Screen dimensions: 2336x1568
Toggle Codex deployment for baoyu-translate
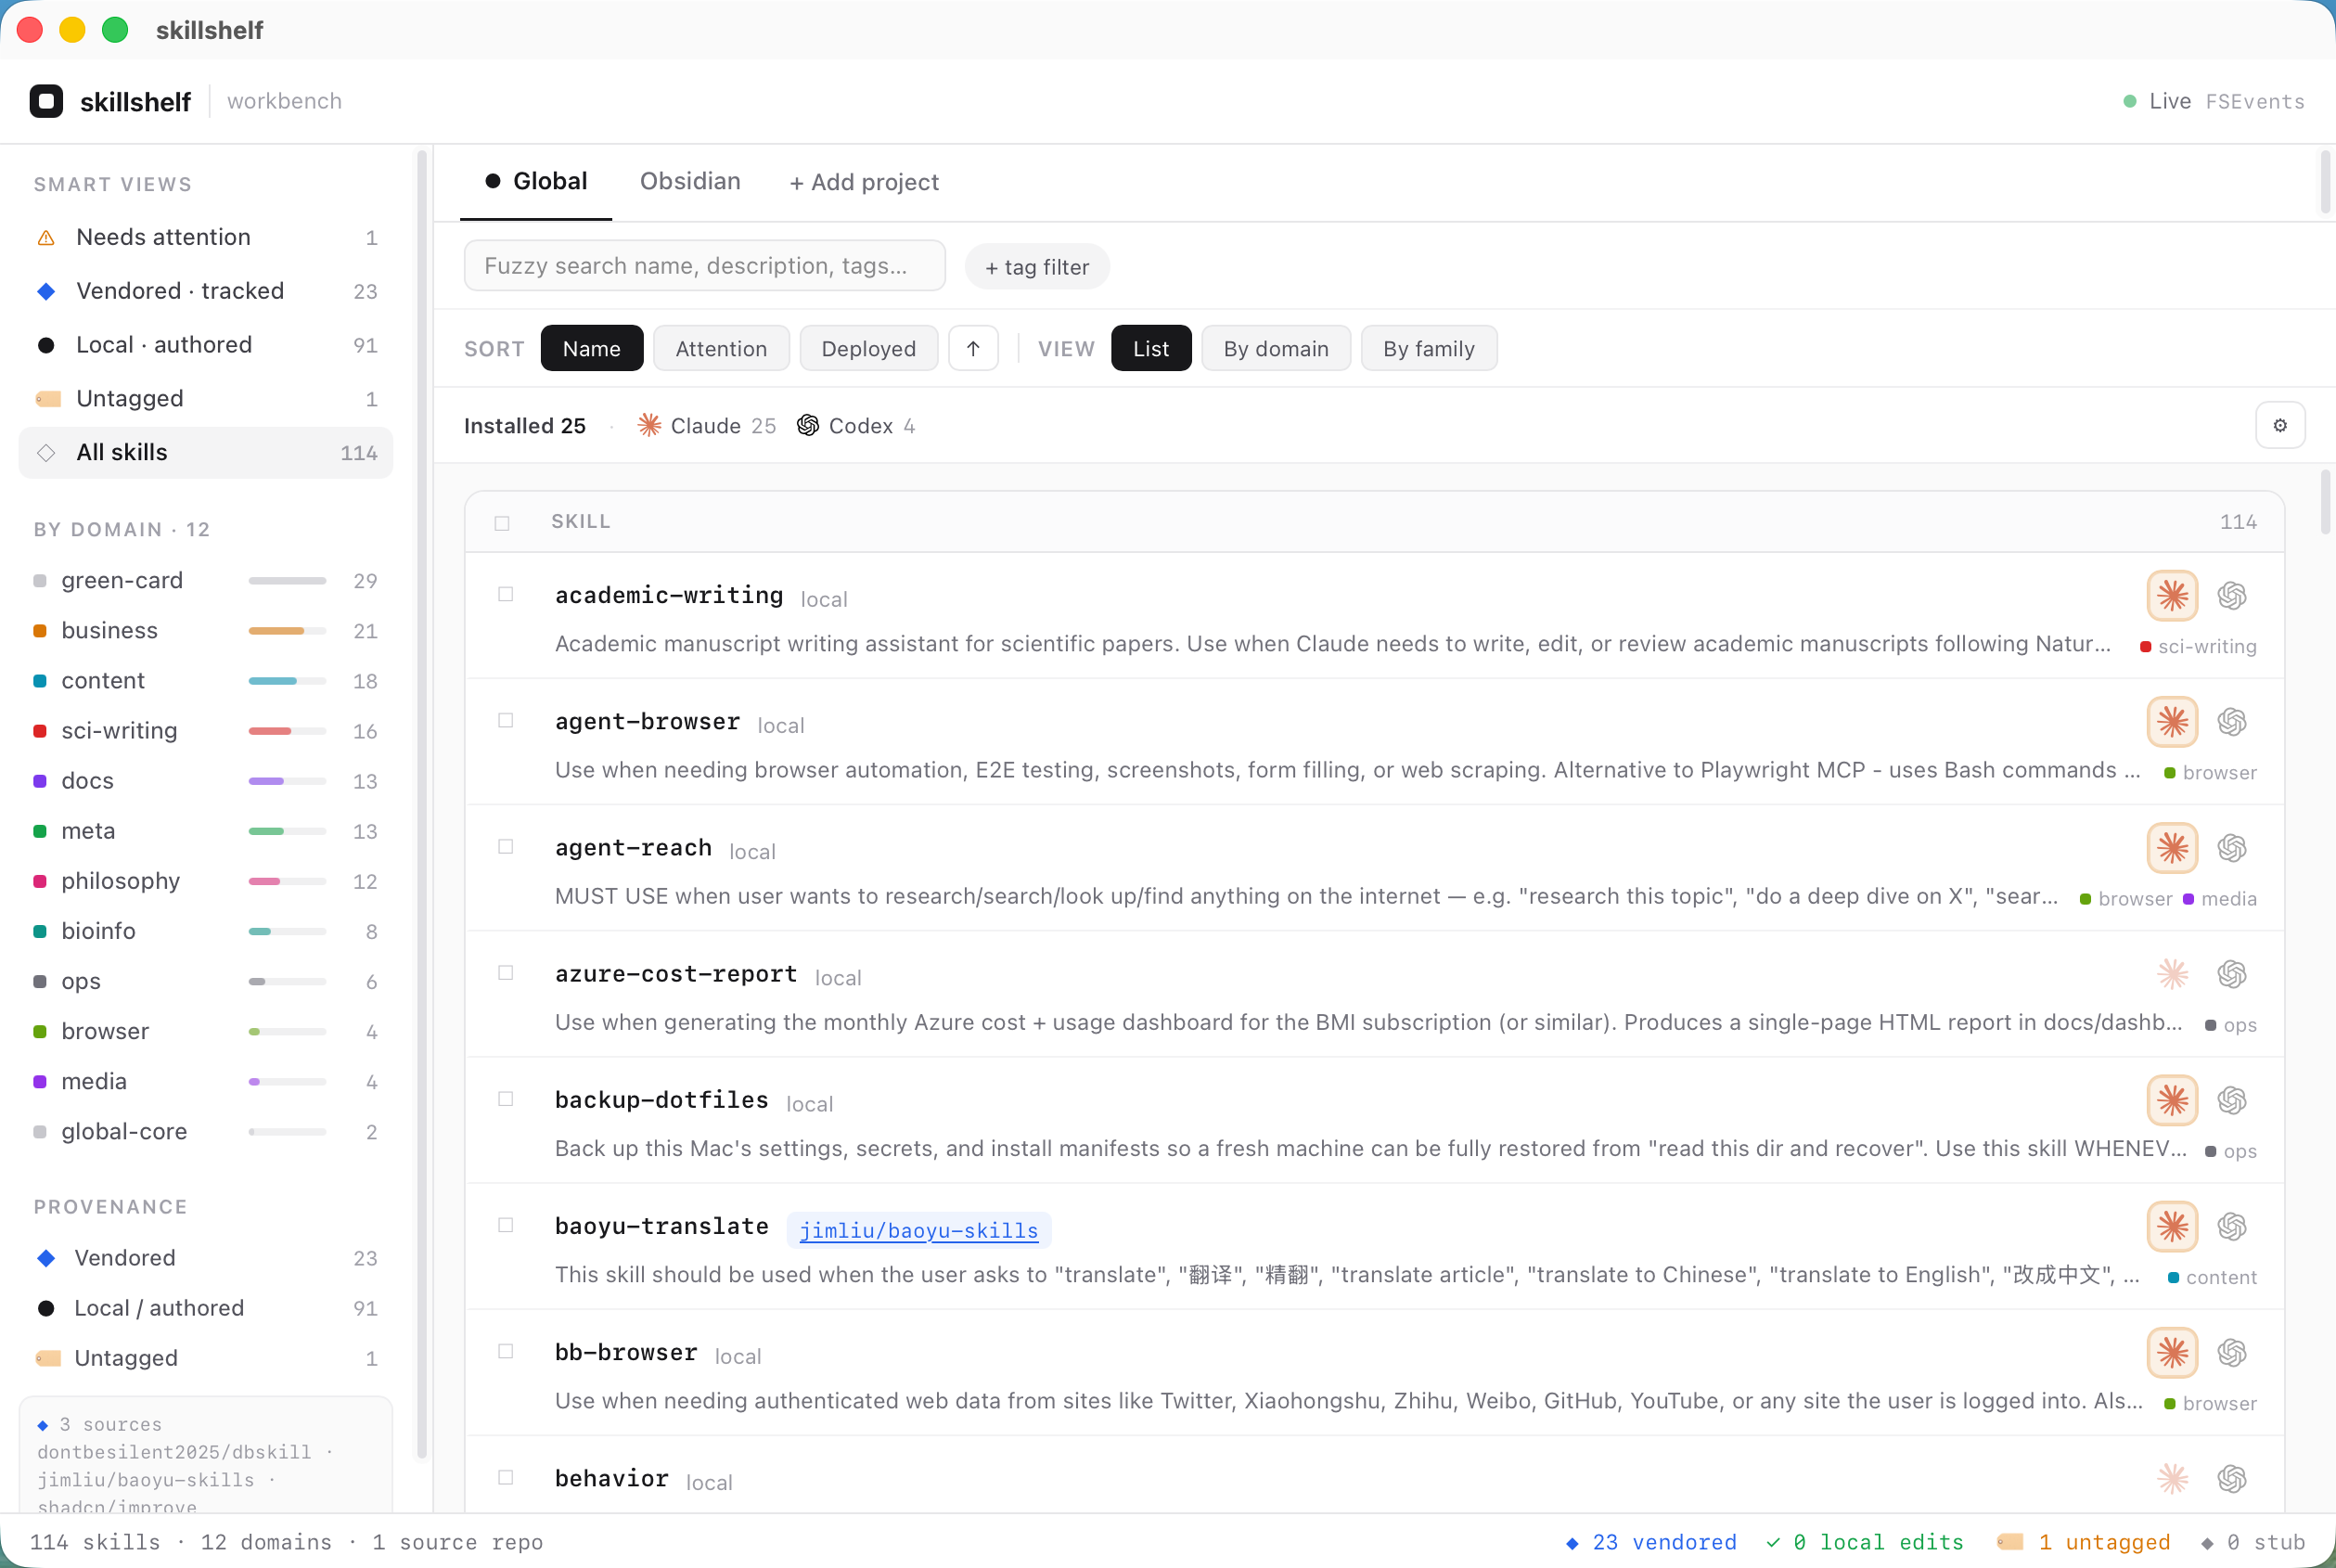(2232, 1226)
